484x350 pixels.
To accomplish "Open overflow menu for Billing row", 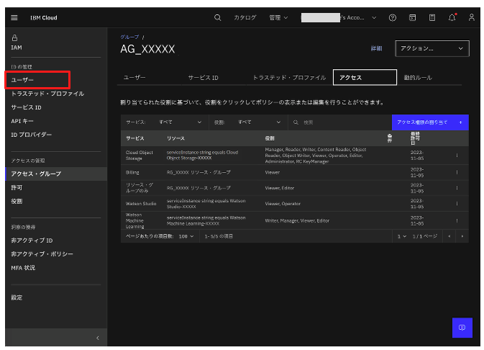I will 457,173.
